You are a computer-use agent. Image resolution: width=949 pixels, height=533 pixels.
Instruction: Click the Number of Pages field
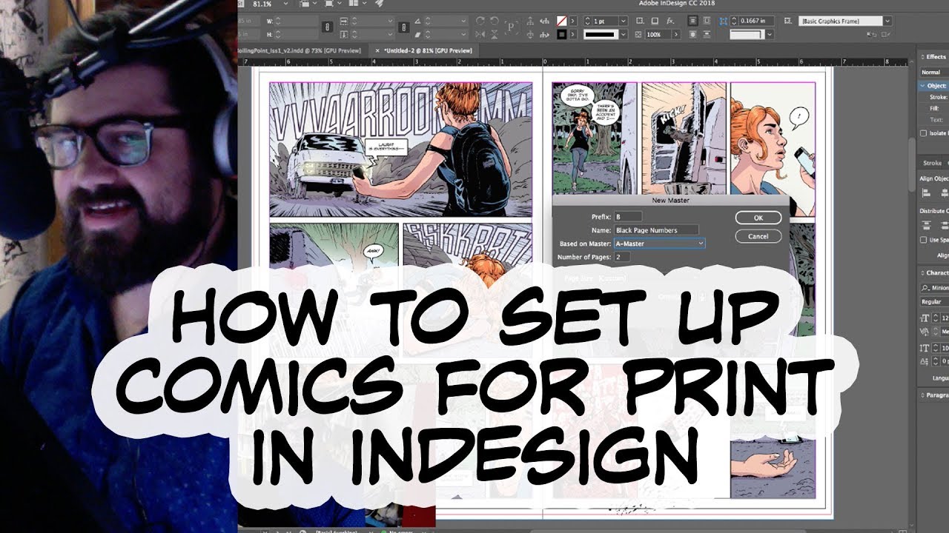pyautogui.click(x=622, y=257)
